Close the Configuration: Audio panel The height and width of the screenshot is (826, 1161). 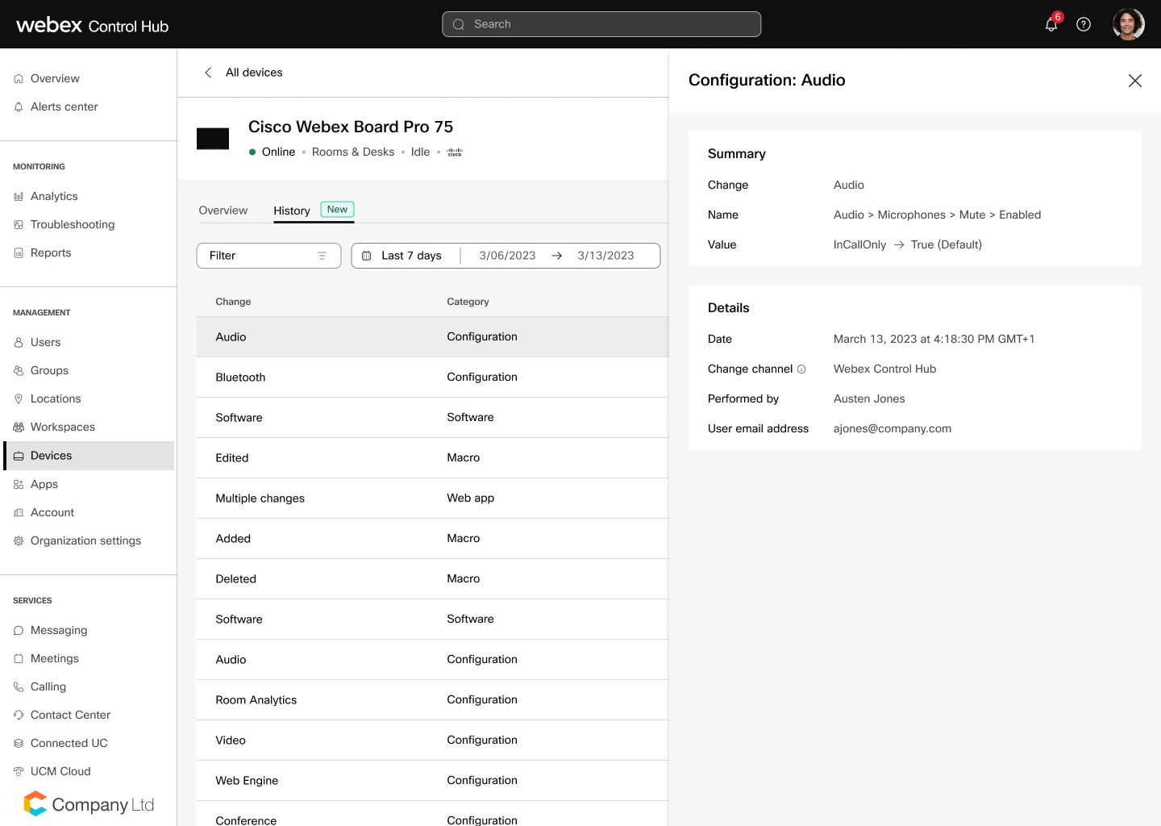(x=1135, y=81)
